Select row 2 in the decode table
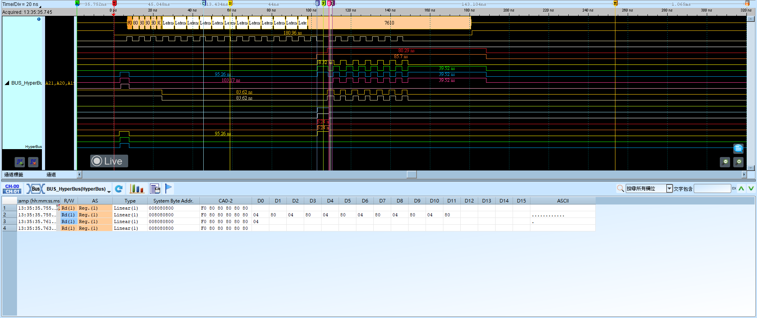Viewport: 757px width, 318px height. tap(299, 215)
